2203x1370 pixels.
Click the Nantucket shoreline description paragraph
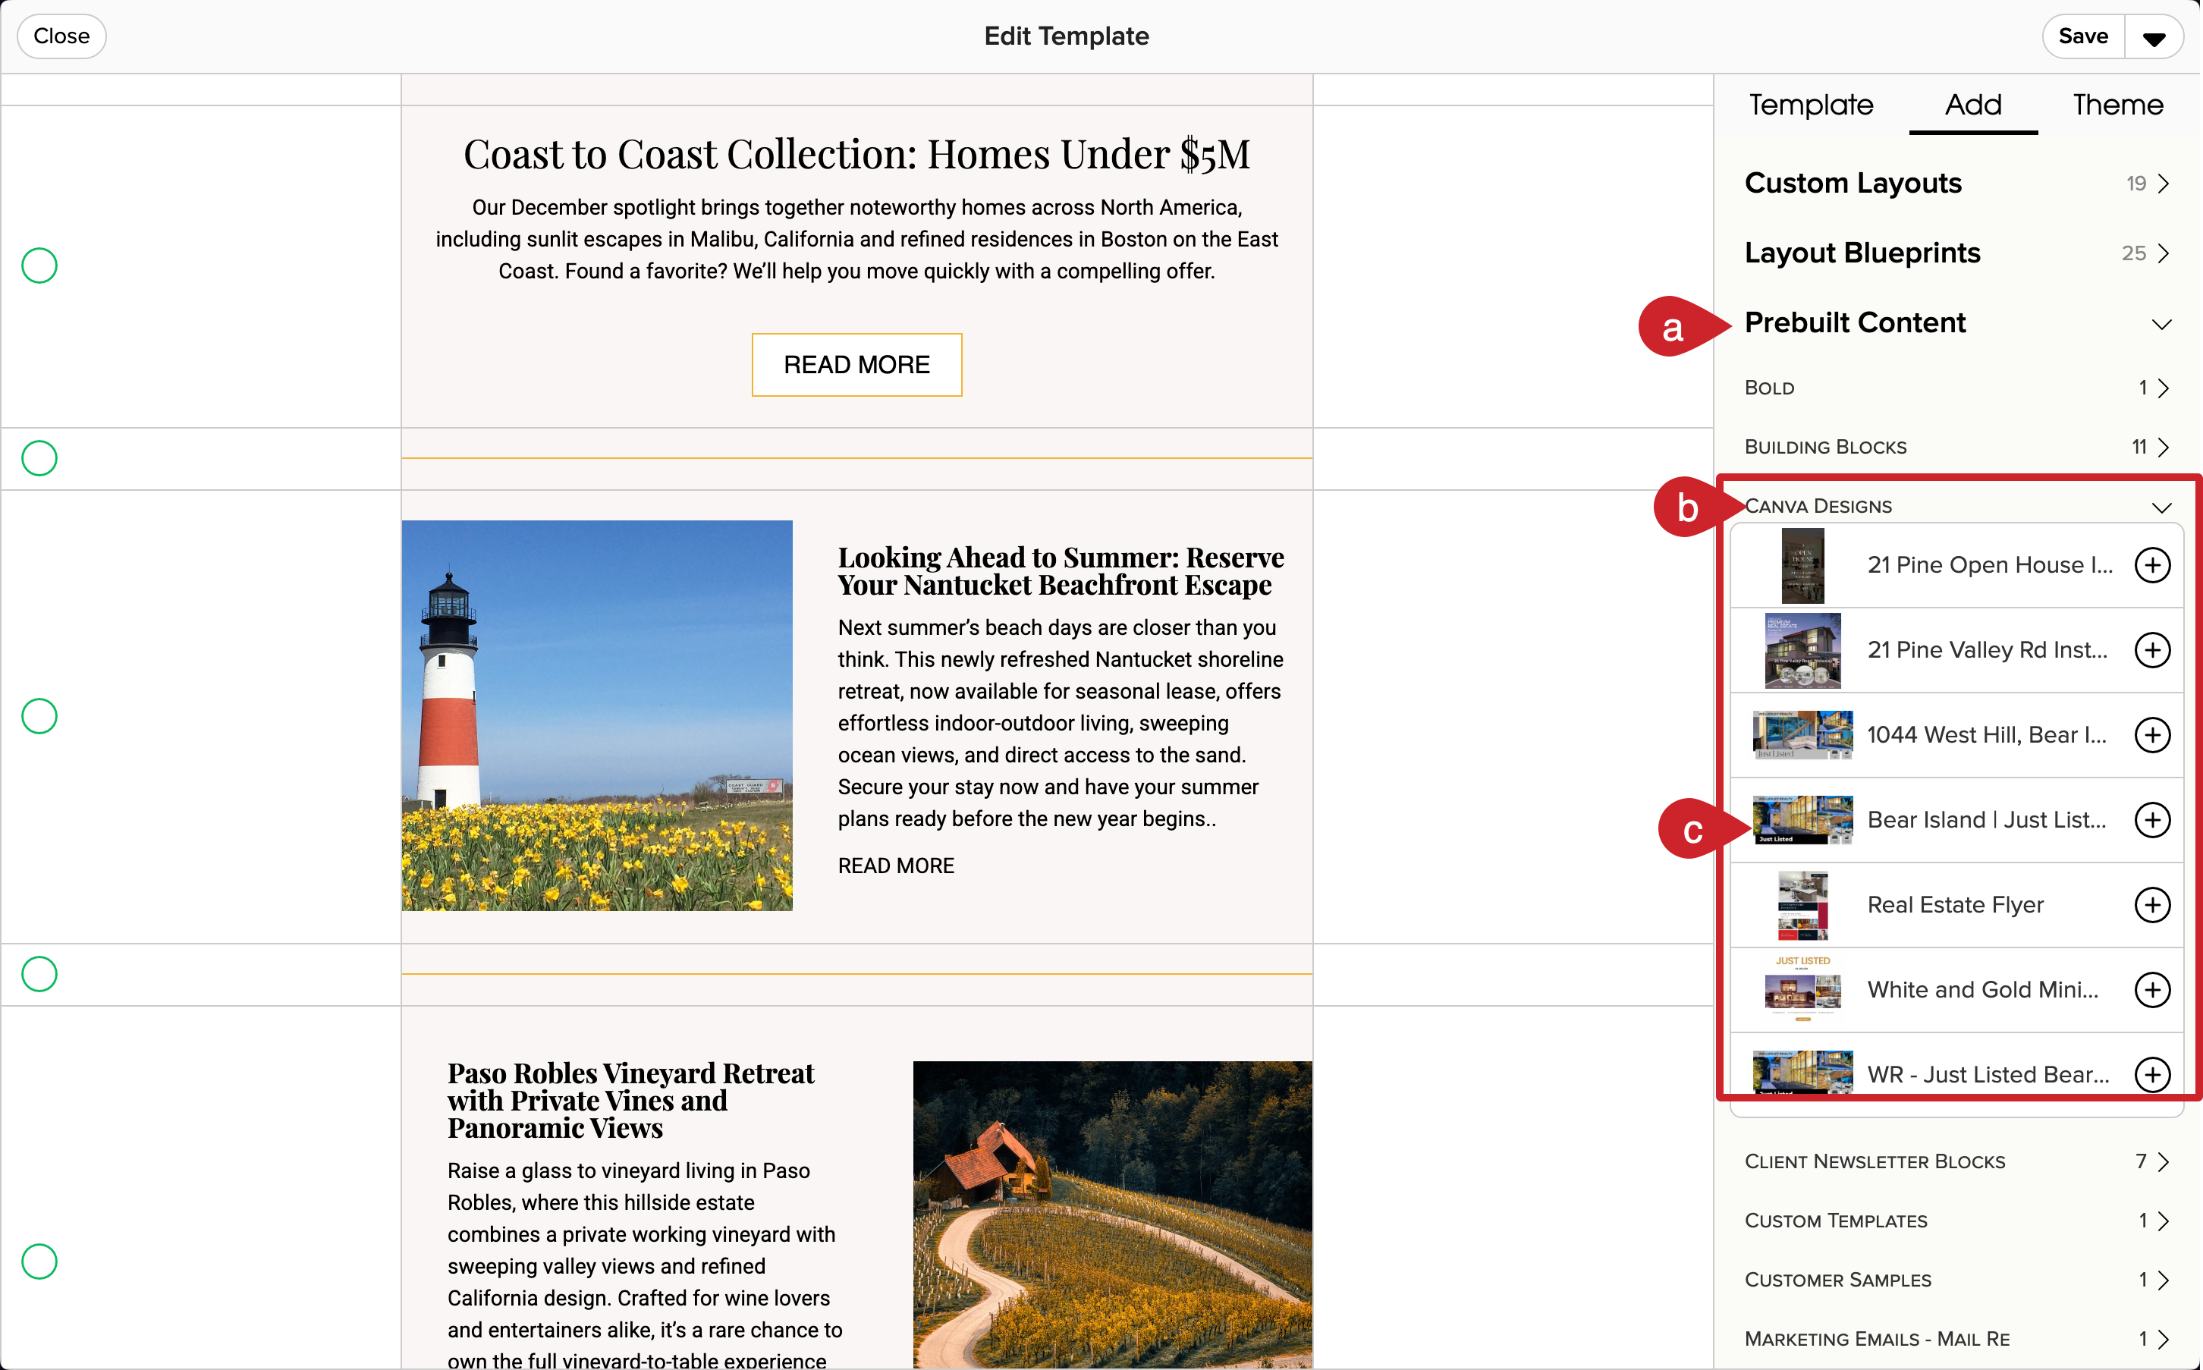click(1061, 723)
